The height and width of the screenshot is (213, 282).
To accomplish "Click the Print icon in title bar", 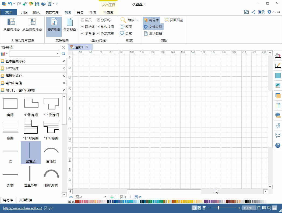I will click(43, 3).
